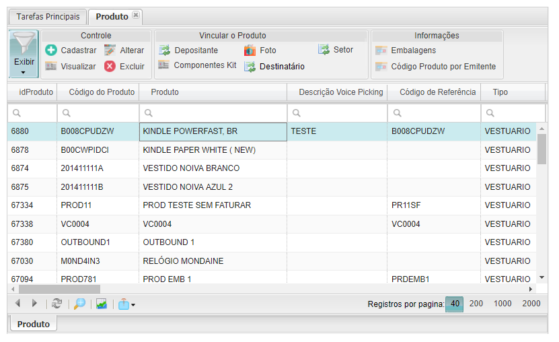Click the PR11SF reference code cell
The image size is (559, 342).
[x=434, y=205]
